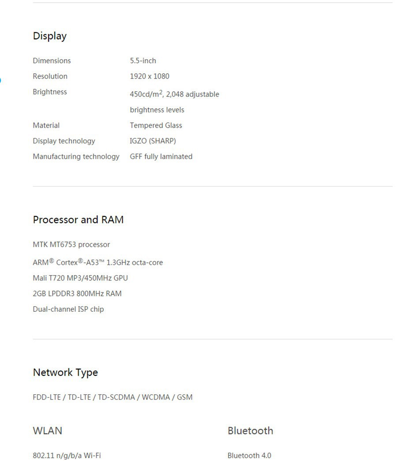Click the Tempered Glass material value
The height and width of the screenshot is (461, 397).
[156, 125]
